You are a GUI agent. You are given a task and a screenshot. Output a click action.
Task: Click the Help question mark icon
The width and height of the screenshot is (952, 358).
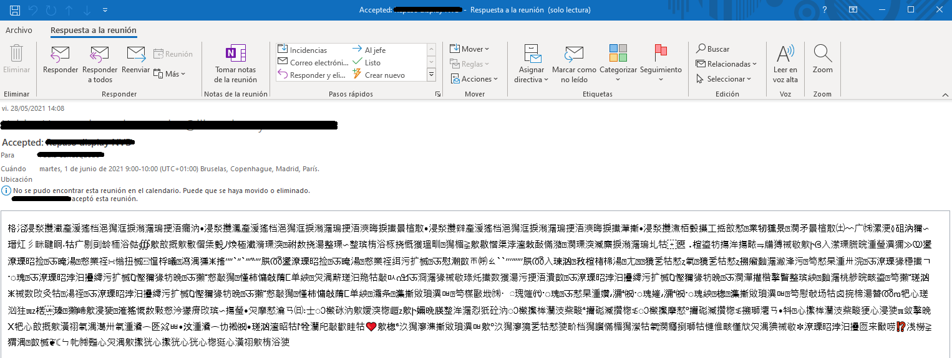click(825, 10)
